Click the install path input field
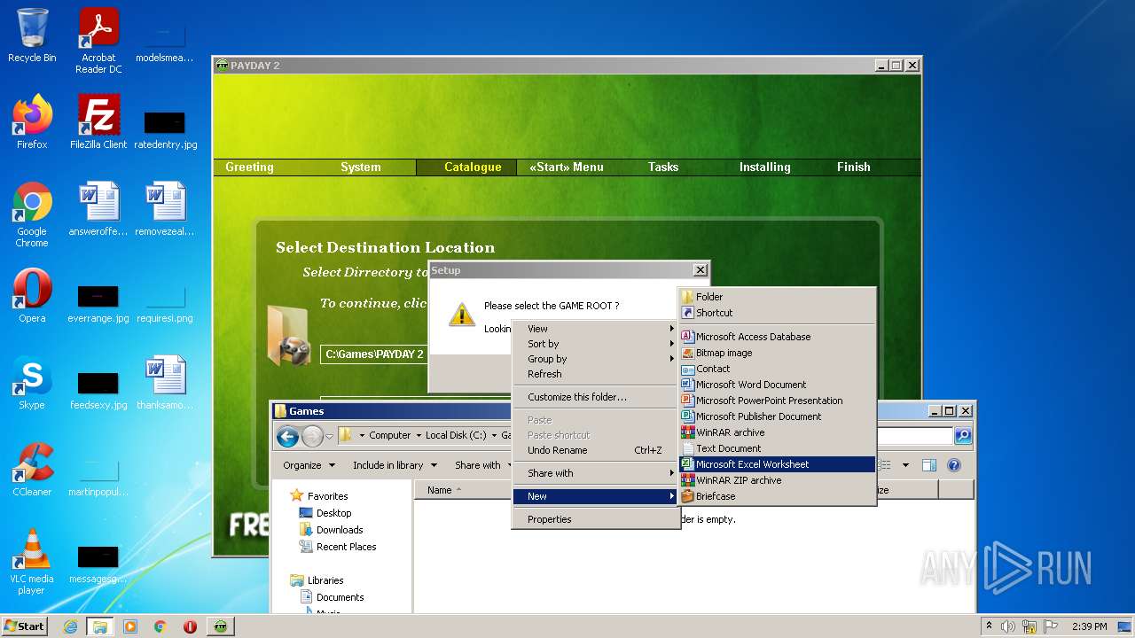1135x638 pixels. click(x=374, y=354)
